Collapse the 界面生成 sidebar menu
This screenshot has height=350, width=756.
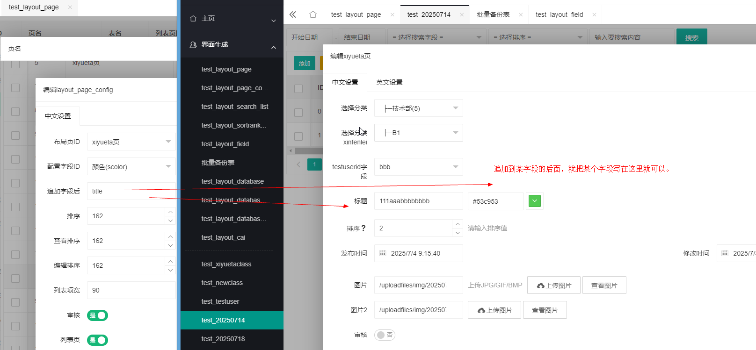tap(273, 47)
